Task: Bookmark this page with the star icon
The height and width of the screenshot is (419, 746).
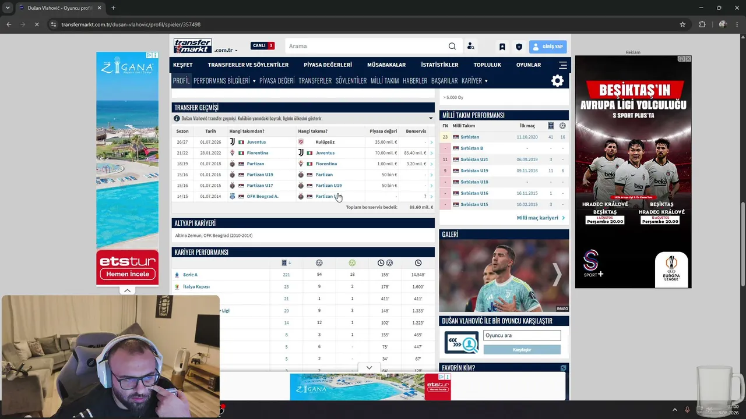Action: tap(682, 24)
